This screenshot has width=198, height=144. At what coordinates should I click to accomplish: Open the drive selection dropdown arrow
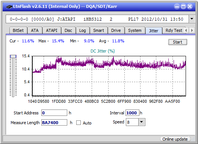[x=192, y=19]
